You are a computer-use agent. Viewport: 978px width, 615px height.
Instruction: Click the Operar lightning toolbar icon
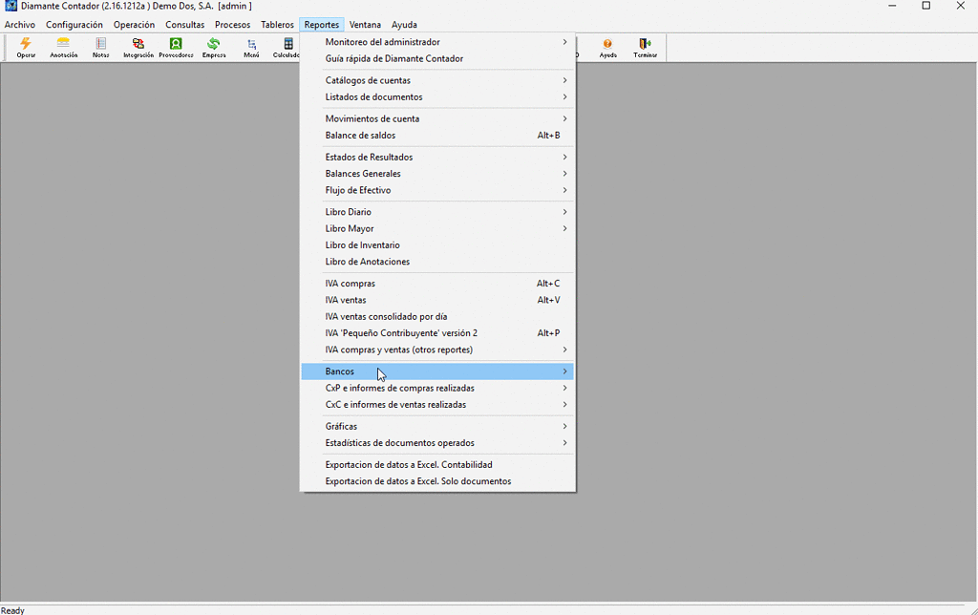tap(26, 48)
